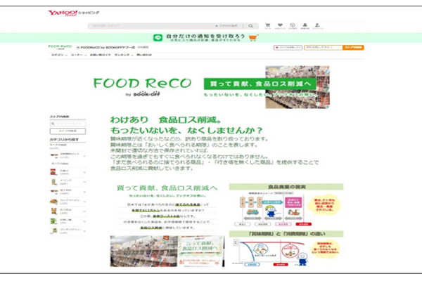Click the store shelf photo at bottom left

[x=144, y=251]
